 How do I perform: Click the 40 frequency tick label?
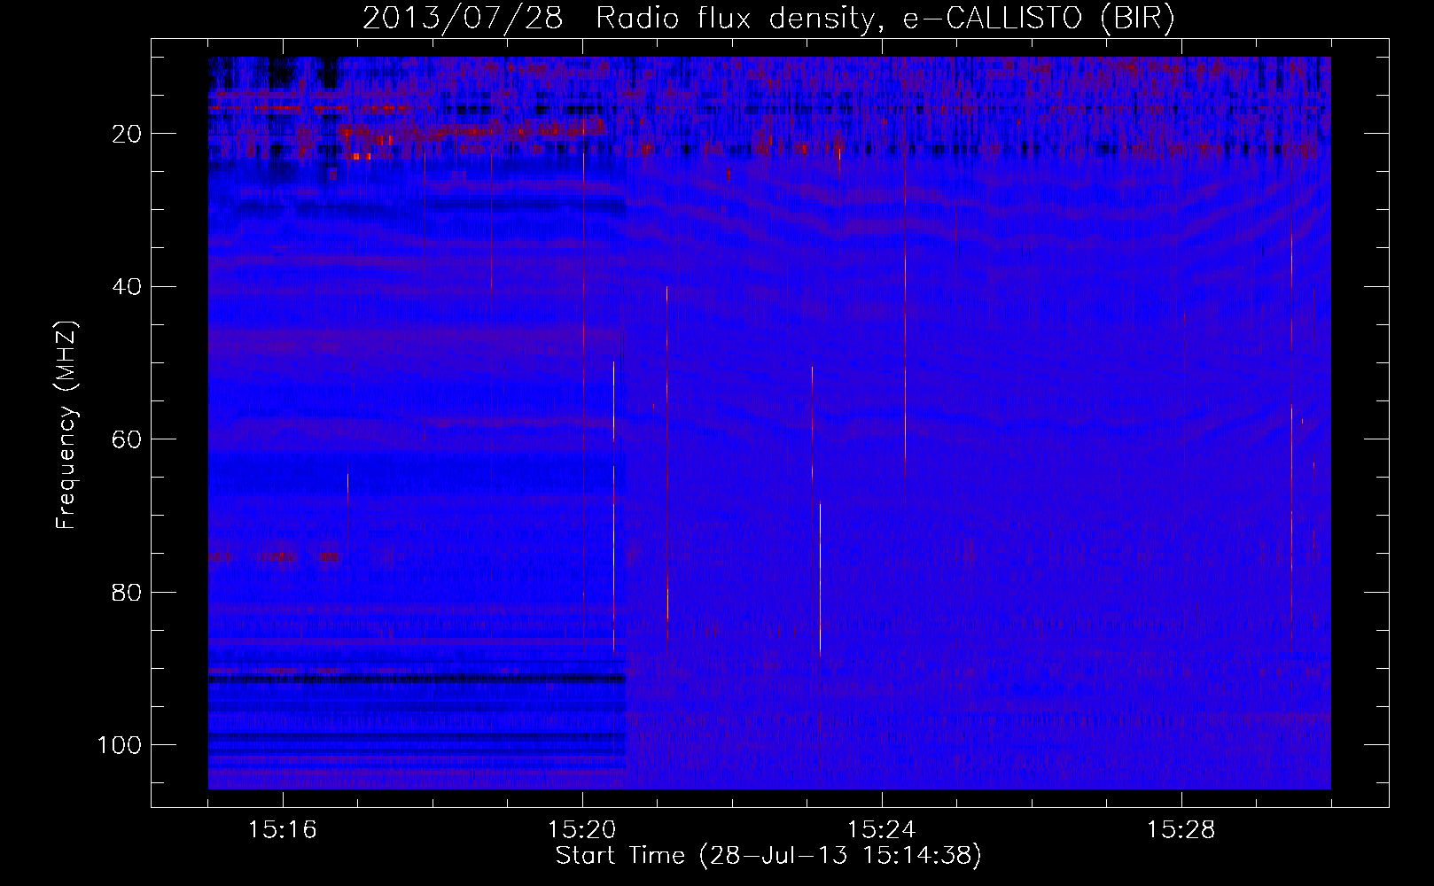tap(127, 287)
